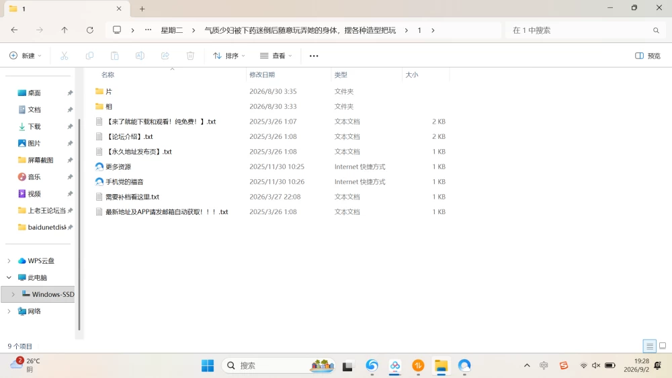Open the 查看 view dropdown
The image size is (672, 378).
[276, 56]
